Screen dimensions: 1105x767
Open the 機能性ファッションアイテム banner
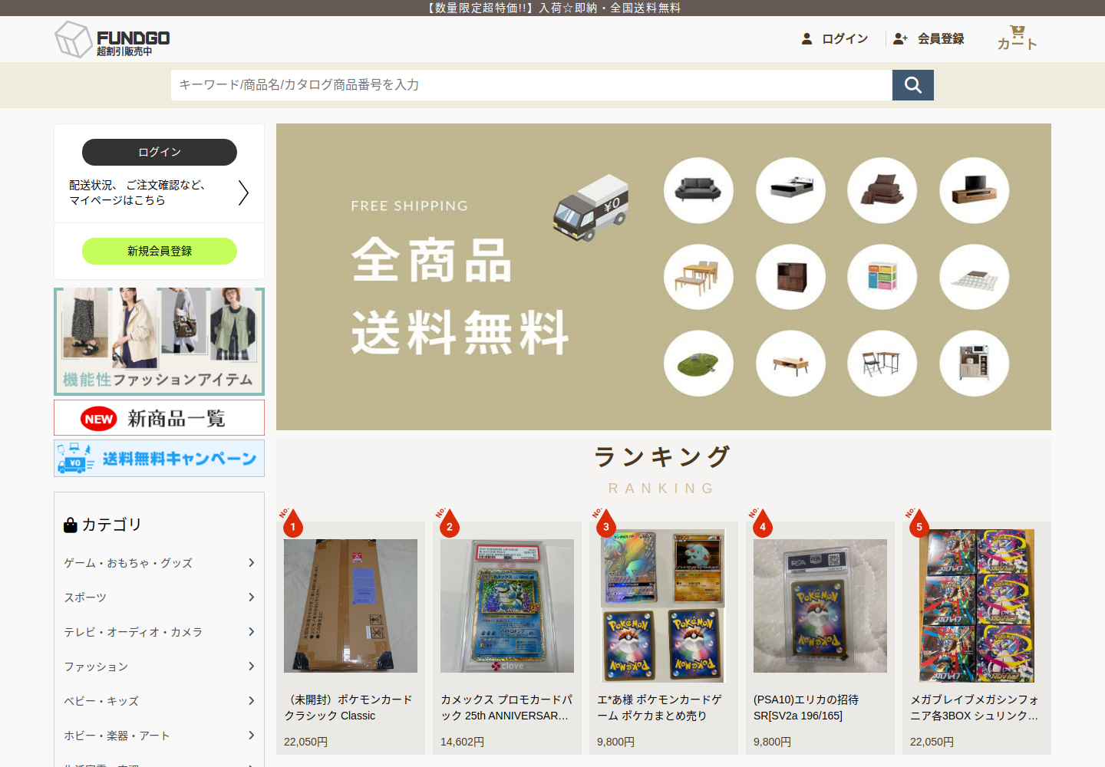(x=160, y=341)
